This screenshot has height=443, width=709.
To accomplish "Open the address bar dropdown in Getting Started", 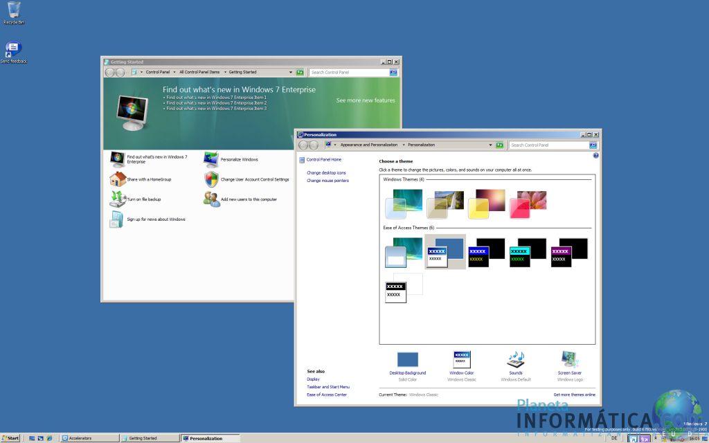I will click(290, 72).
